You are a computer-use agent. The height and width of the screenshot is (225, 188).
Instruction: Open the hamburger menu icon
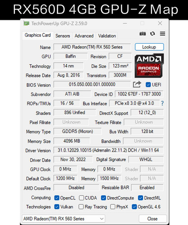(x=162, y=34)
